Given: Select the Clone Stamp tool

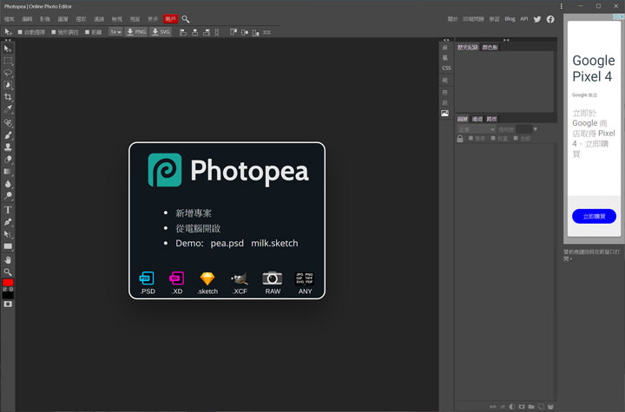Looking at the screenshot, I should click(x=8, y=147).
